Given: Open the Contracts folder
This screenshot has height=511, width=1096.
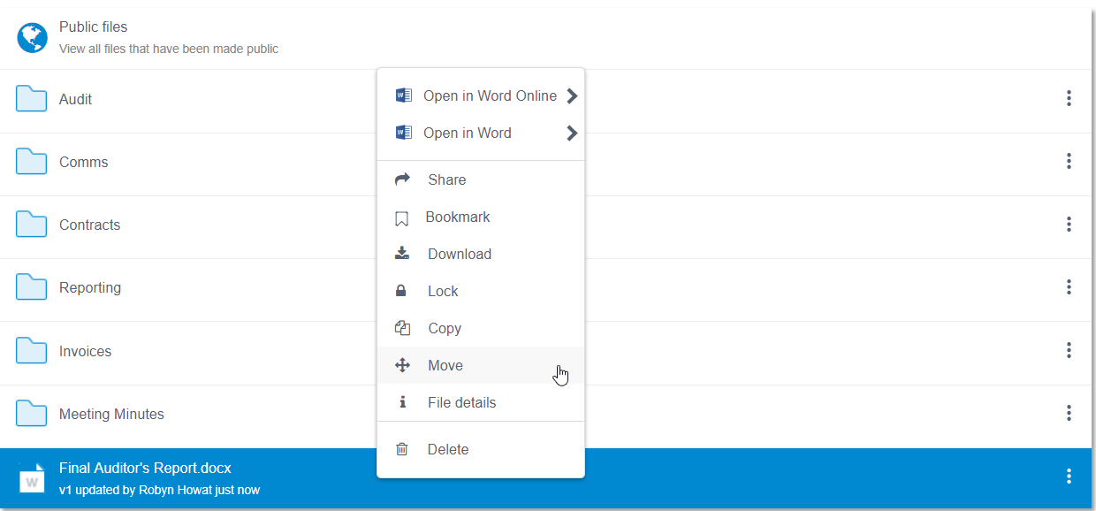Looking at the screenshot, I should click(88, 225).
